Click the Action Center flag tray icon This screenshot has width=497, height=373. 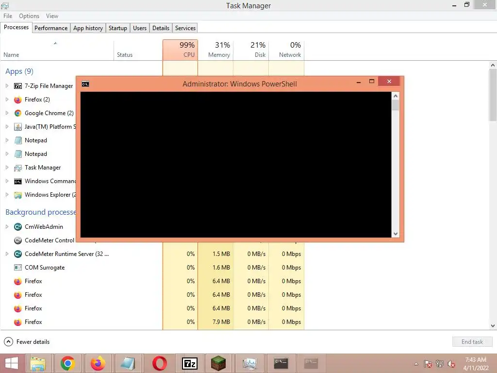[428, 364]
